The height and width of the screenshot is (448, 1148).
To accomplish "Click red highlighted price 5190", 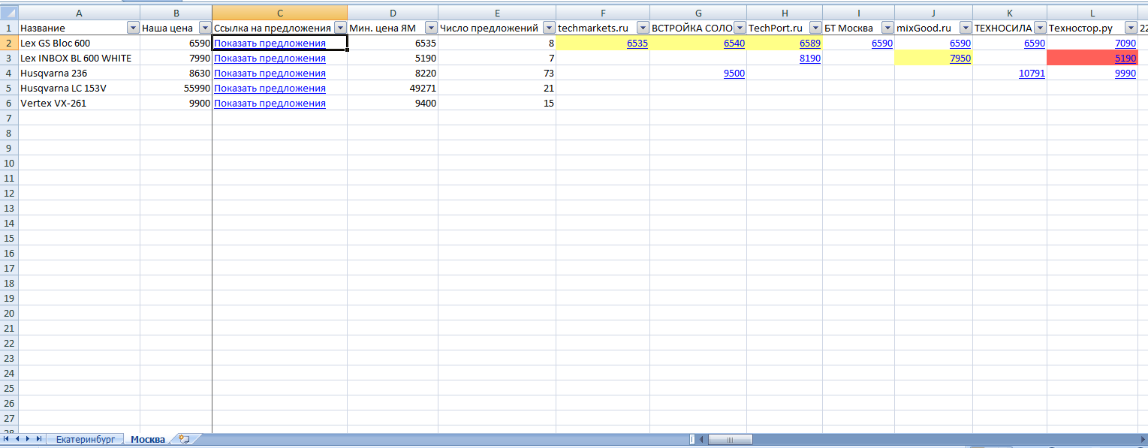I will pyautogui.click(x=1125, y=59).
